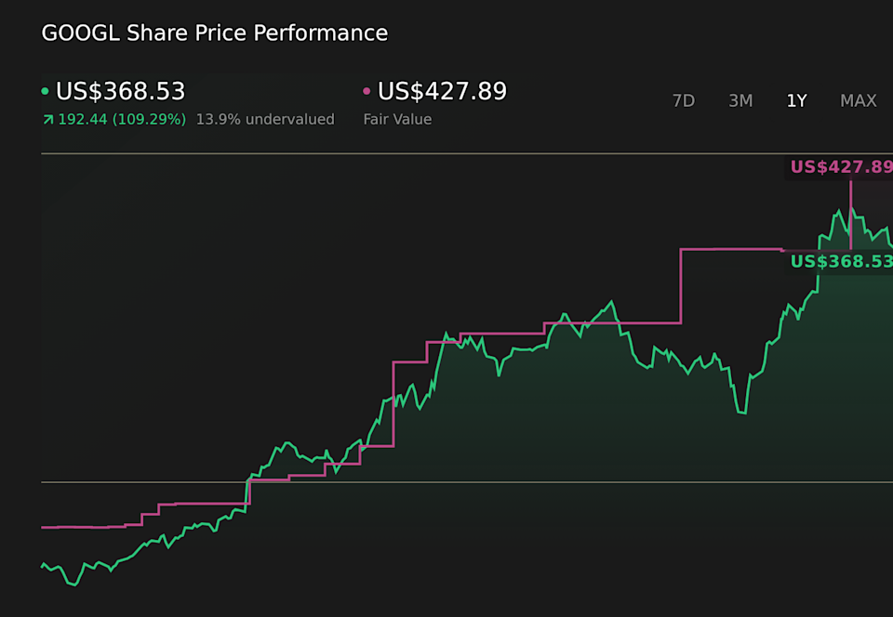Select the 3M time range
The width and height of the screenshot is (893, 617).
[740, 100]
